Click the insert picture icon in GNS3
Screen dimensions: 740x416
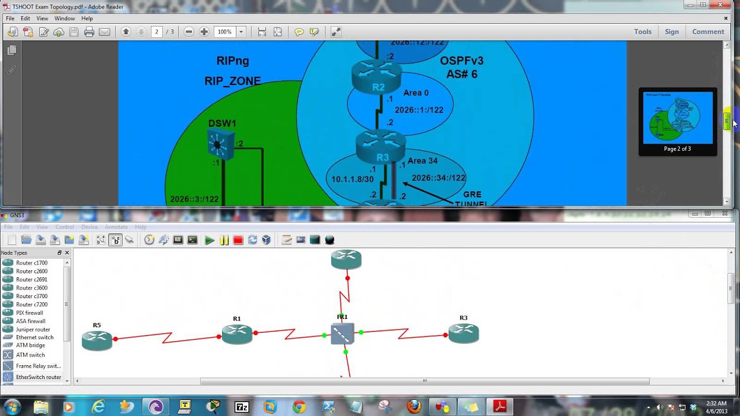301,240
